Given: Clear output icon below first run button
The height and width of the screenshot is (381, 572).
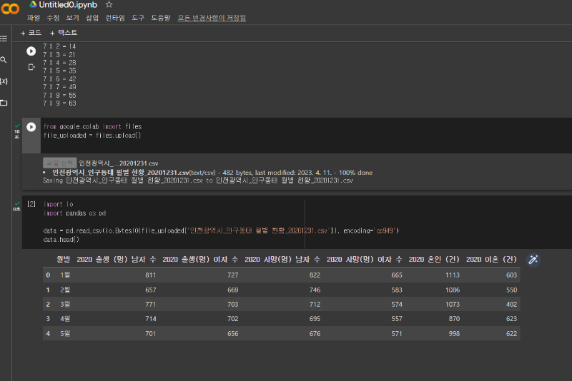Looking at the screenshot, I should click(x=31, y=67).
